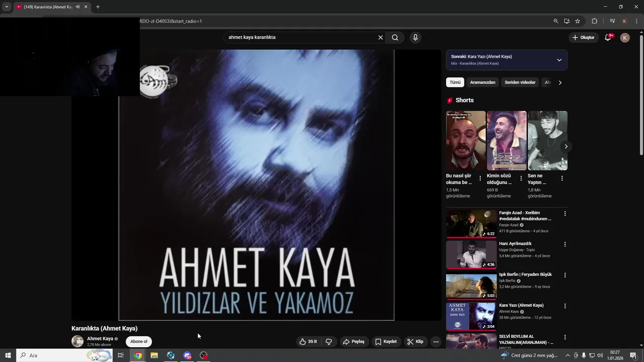This screenshot has width=644, height=362.
Task: Bookmark this page with the star icon
Action: (578, 21)
